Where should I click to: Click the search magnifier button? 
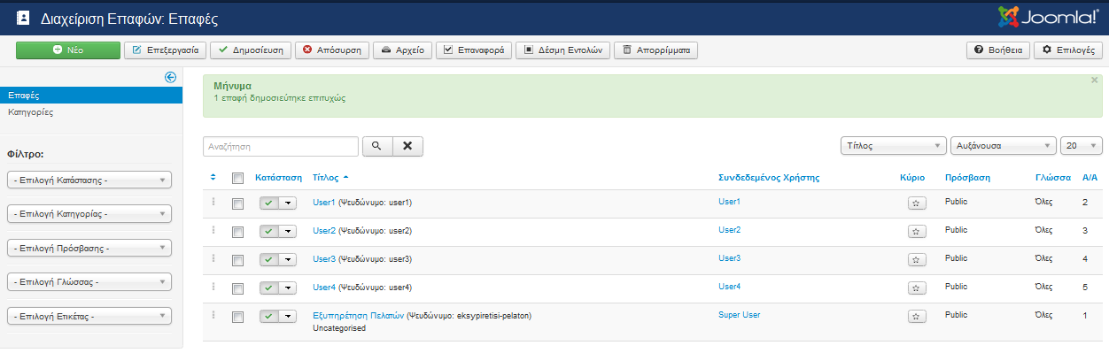(x=376, y=146)
